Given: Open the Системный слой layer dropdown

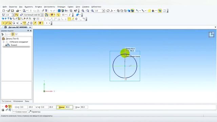Looking at the screenshot, I should click(x=42, y=15).
